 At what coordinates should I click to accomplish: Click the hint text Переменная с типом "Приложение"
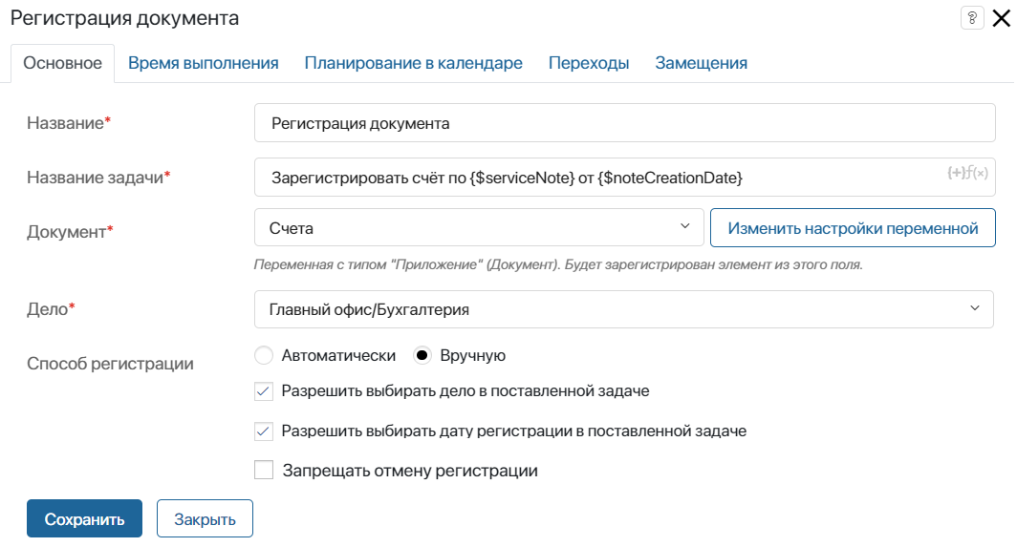pos(558,264)
